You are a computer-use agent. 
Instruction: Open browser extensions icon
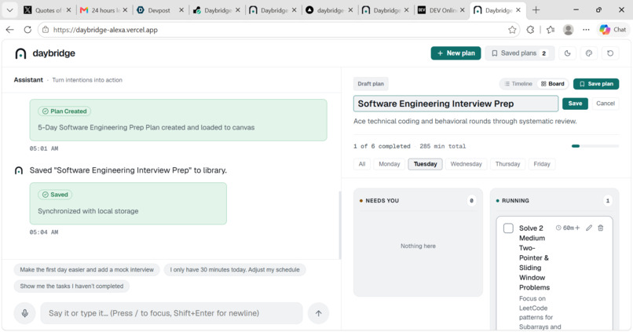point(530,30)
